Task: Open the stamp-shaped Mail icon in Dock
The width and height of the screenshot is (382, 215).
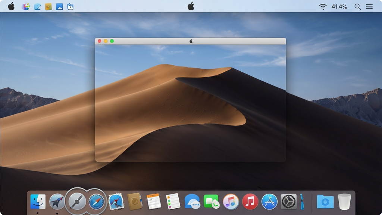Action: coord(116,202)
